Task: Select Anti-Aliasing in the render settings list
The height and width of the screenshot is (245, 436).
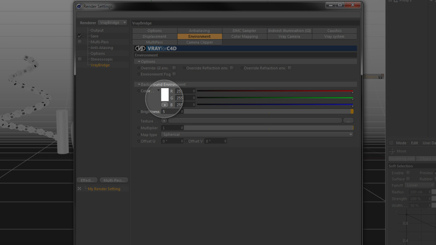Action: [x=102, y=48]
